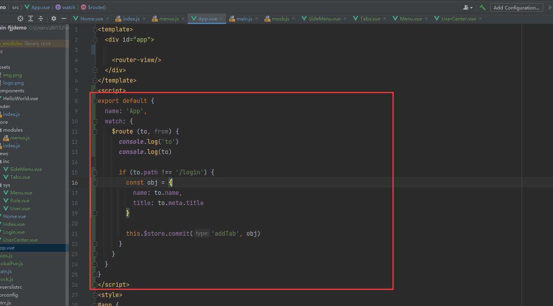Switch to the Home.vue editor tab
The height and width of the screenshot is (306, 553).
(91, 18)
